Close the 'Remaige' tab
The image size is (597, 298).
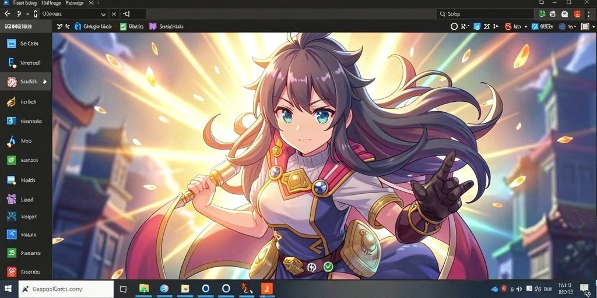click(90, 3)
